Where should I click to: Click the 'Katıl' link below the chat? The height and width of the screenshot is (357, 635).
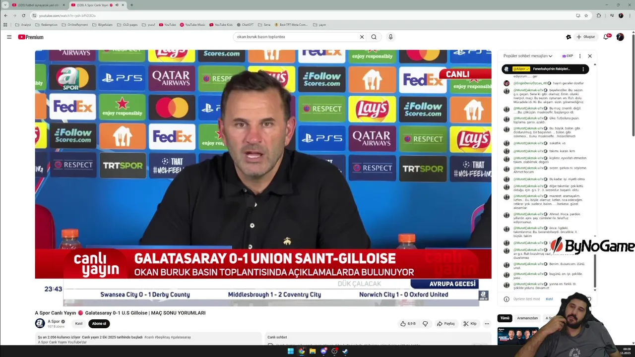click(549, 299)
